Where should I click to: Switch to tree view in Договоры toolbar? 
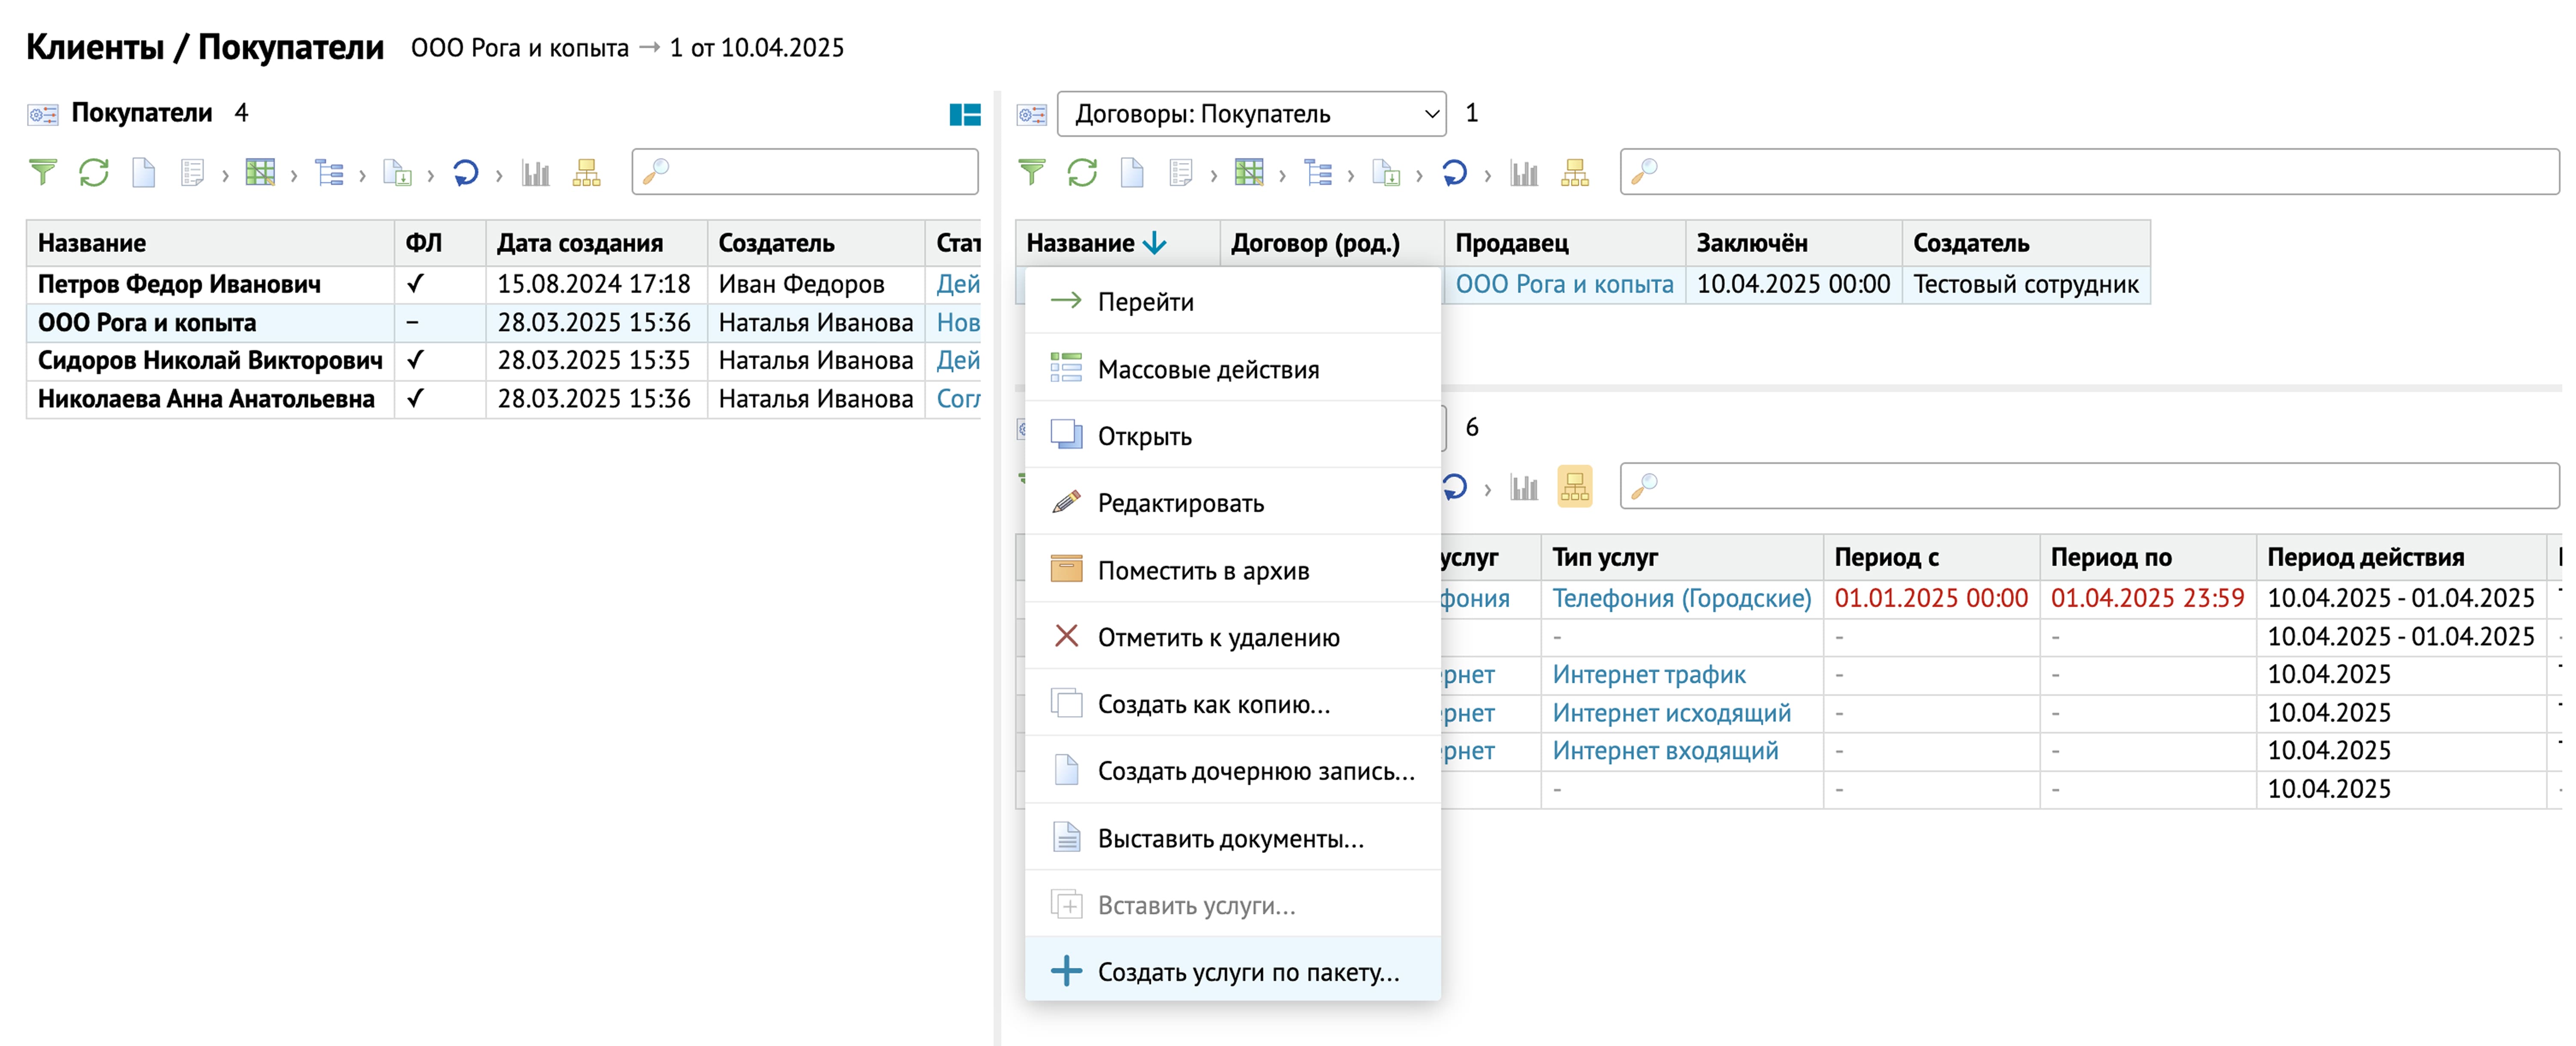pos(1318,173)
